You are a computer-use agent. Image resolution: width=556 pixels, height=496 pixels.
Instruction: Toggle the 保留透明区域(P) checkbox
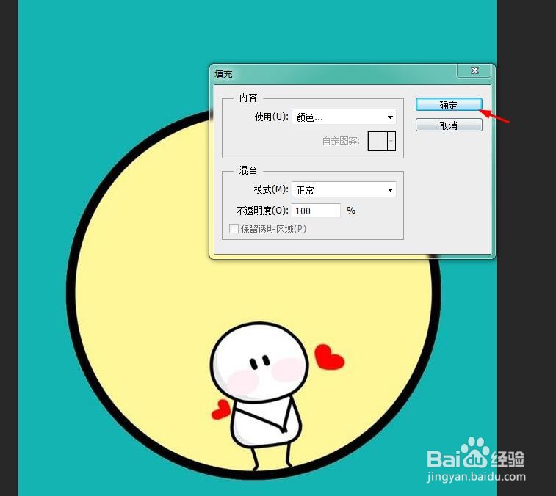point(234,228)
